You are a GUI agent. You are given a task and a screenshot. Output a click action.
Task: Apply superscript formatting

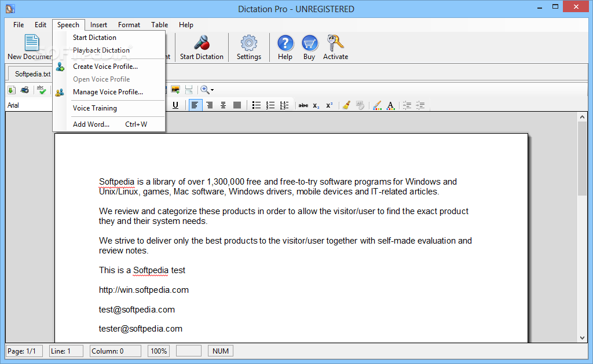pyautogui.click(x=330, y=105)
